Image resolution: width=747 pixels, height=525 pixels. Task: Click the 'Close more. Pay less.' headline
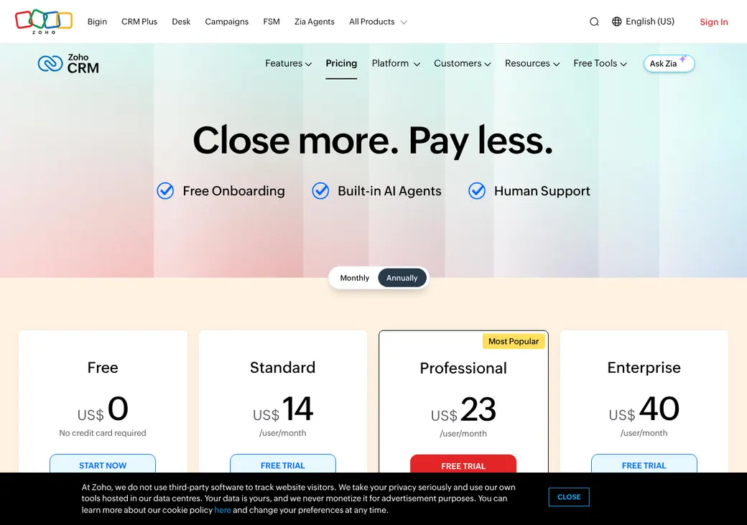[x=373, y=140]
